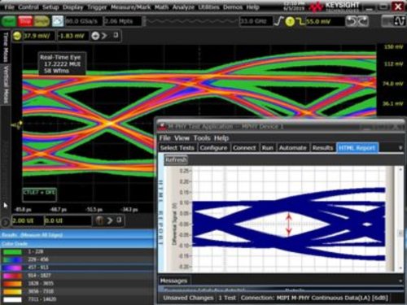Image resolution: width=407 pixels, height=305 pixels.
Task: Expand the horizontal controls arrow beside the knob icon
Action: pos(109,220)
